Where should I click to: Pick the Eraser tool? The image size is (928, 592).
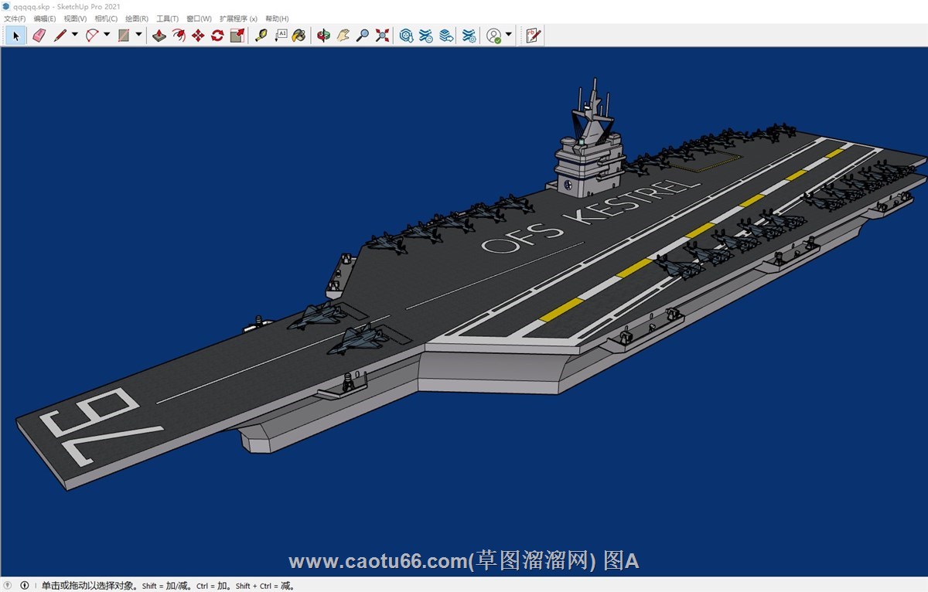tap(39, 36)
